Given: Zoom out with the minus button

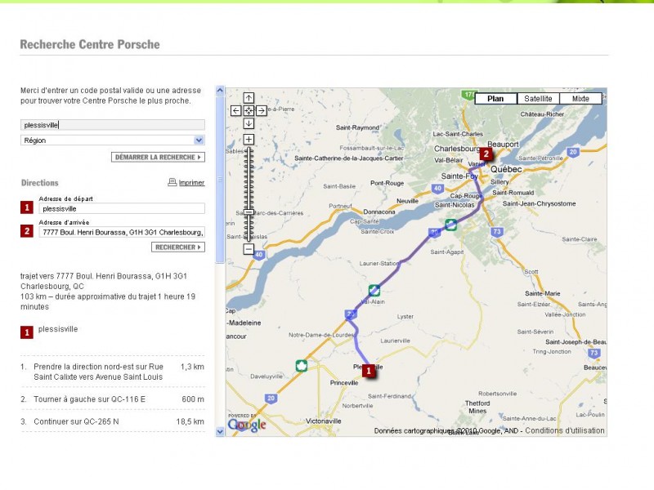Looking at the screenshot, I should click(249, 249).
